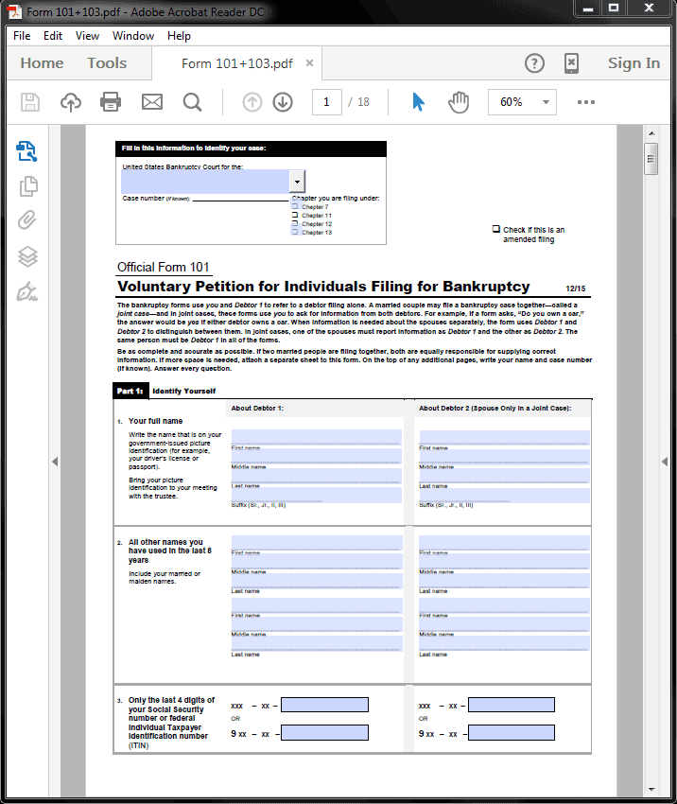The image size is (677, 804).
Task: Open the Attachments paperclip panel
Action: click(x=27, y=220)
